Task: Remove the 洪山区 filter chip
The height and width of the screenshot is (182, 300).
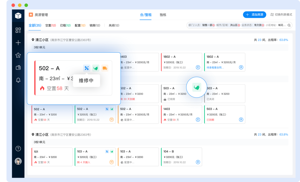Action: click(239, 25)
